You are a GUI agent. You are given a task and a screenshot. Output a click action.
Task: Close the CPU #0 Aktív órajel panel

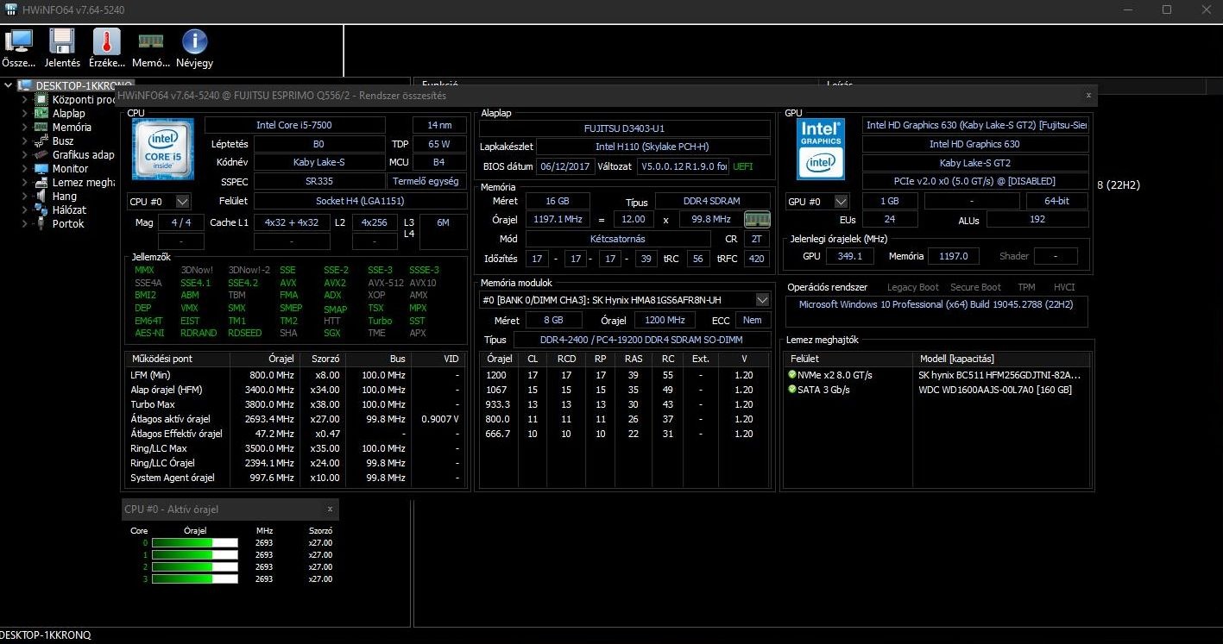[x=330, y=510]
